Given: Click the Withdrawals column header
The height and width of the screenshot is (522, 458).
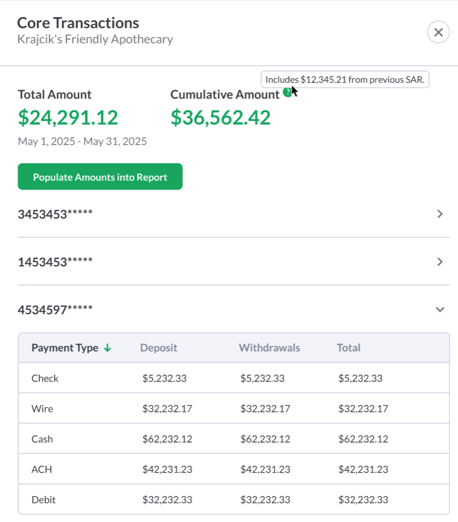Looking at the screenshot, I should (x=269, y=348).
